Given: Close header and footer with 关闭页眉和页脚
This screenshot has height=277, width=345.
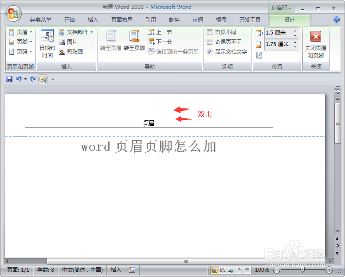Looking at the screenshot, I should (316, 45).
